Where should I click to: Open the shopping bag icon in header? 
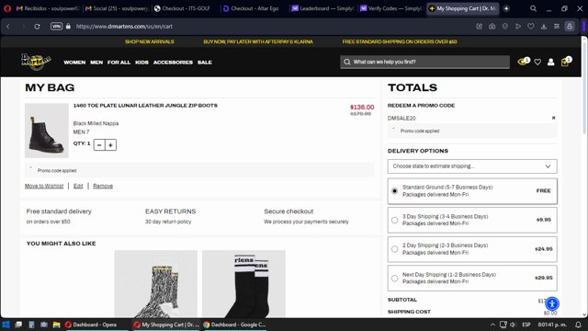(565, 62)
